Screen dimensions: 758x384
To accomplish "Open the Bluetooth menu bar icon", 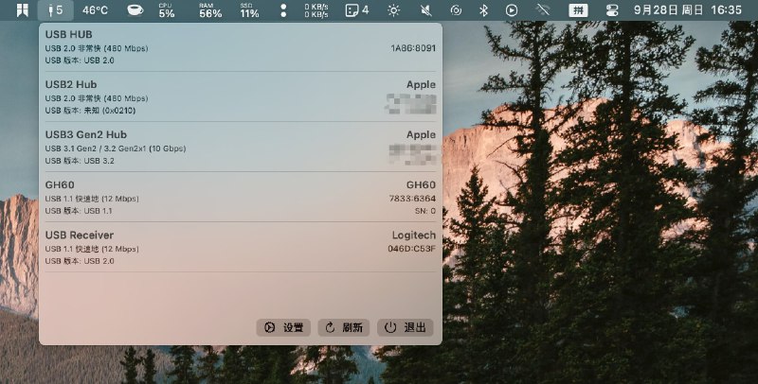I will point(482,10).
